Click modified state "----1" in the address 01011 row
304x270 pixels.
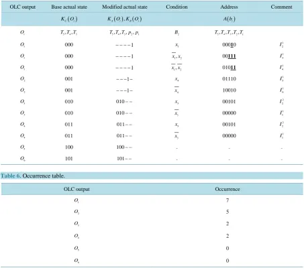tap(124, 68)
